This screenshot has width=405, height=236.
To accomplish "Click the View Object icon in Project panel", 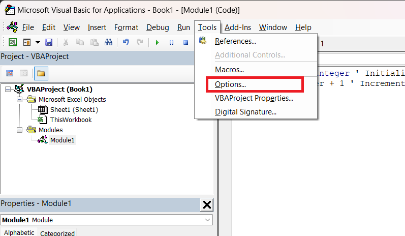I will click(24, 73).
